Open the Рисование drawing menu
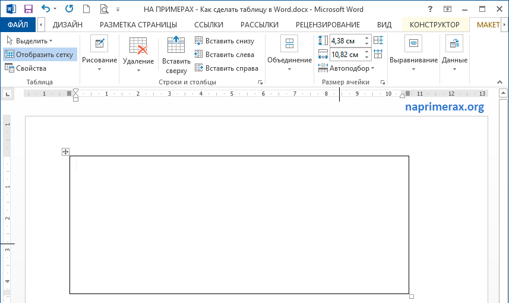Screen dimensions: 509x303 (x=99, y=53)
